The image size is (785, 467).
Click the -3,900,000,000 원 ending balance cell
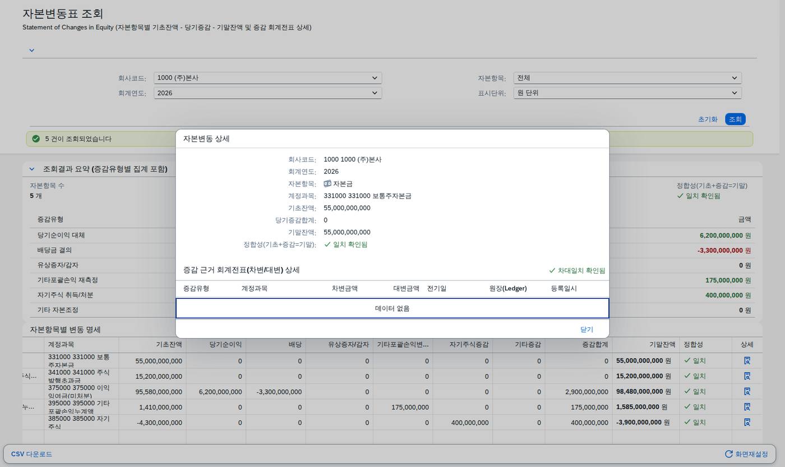(644, 422)
